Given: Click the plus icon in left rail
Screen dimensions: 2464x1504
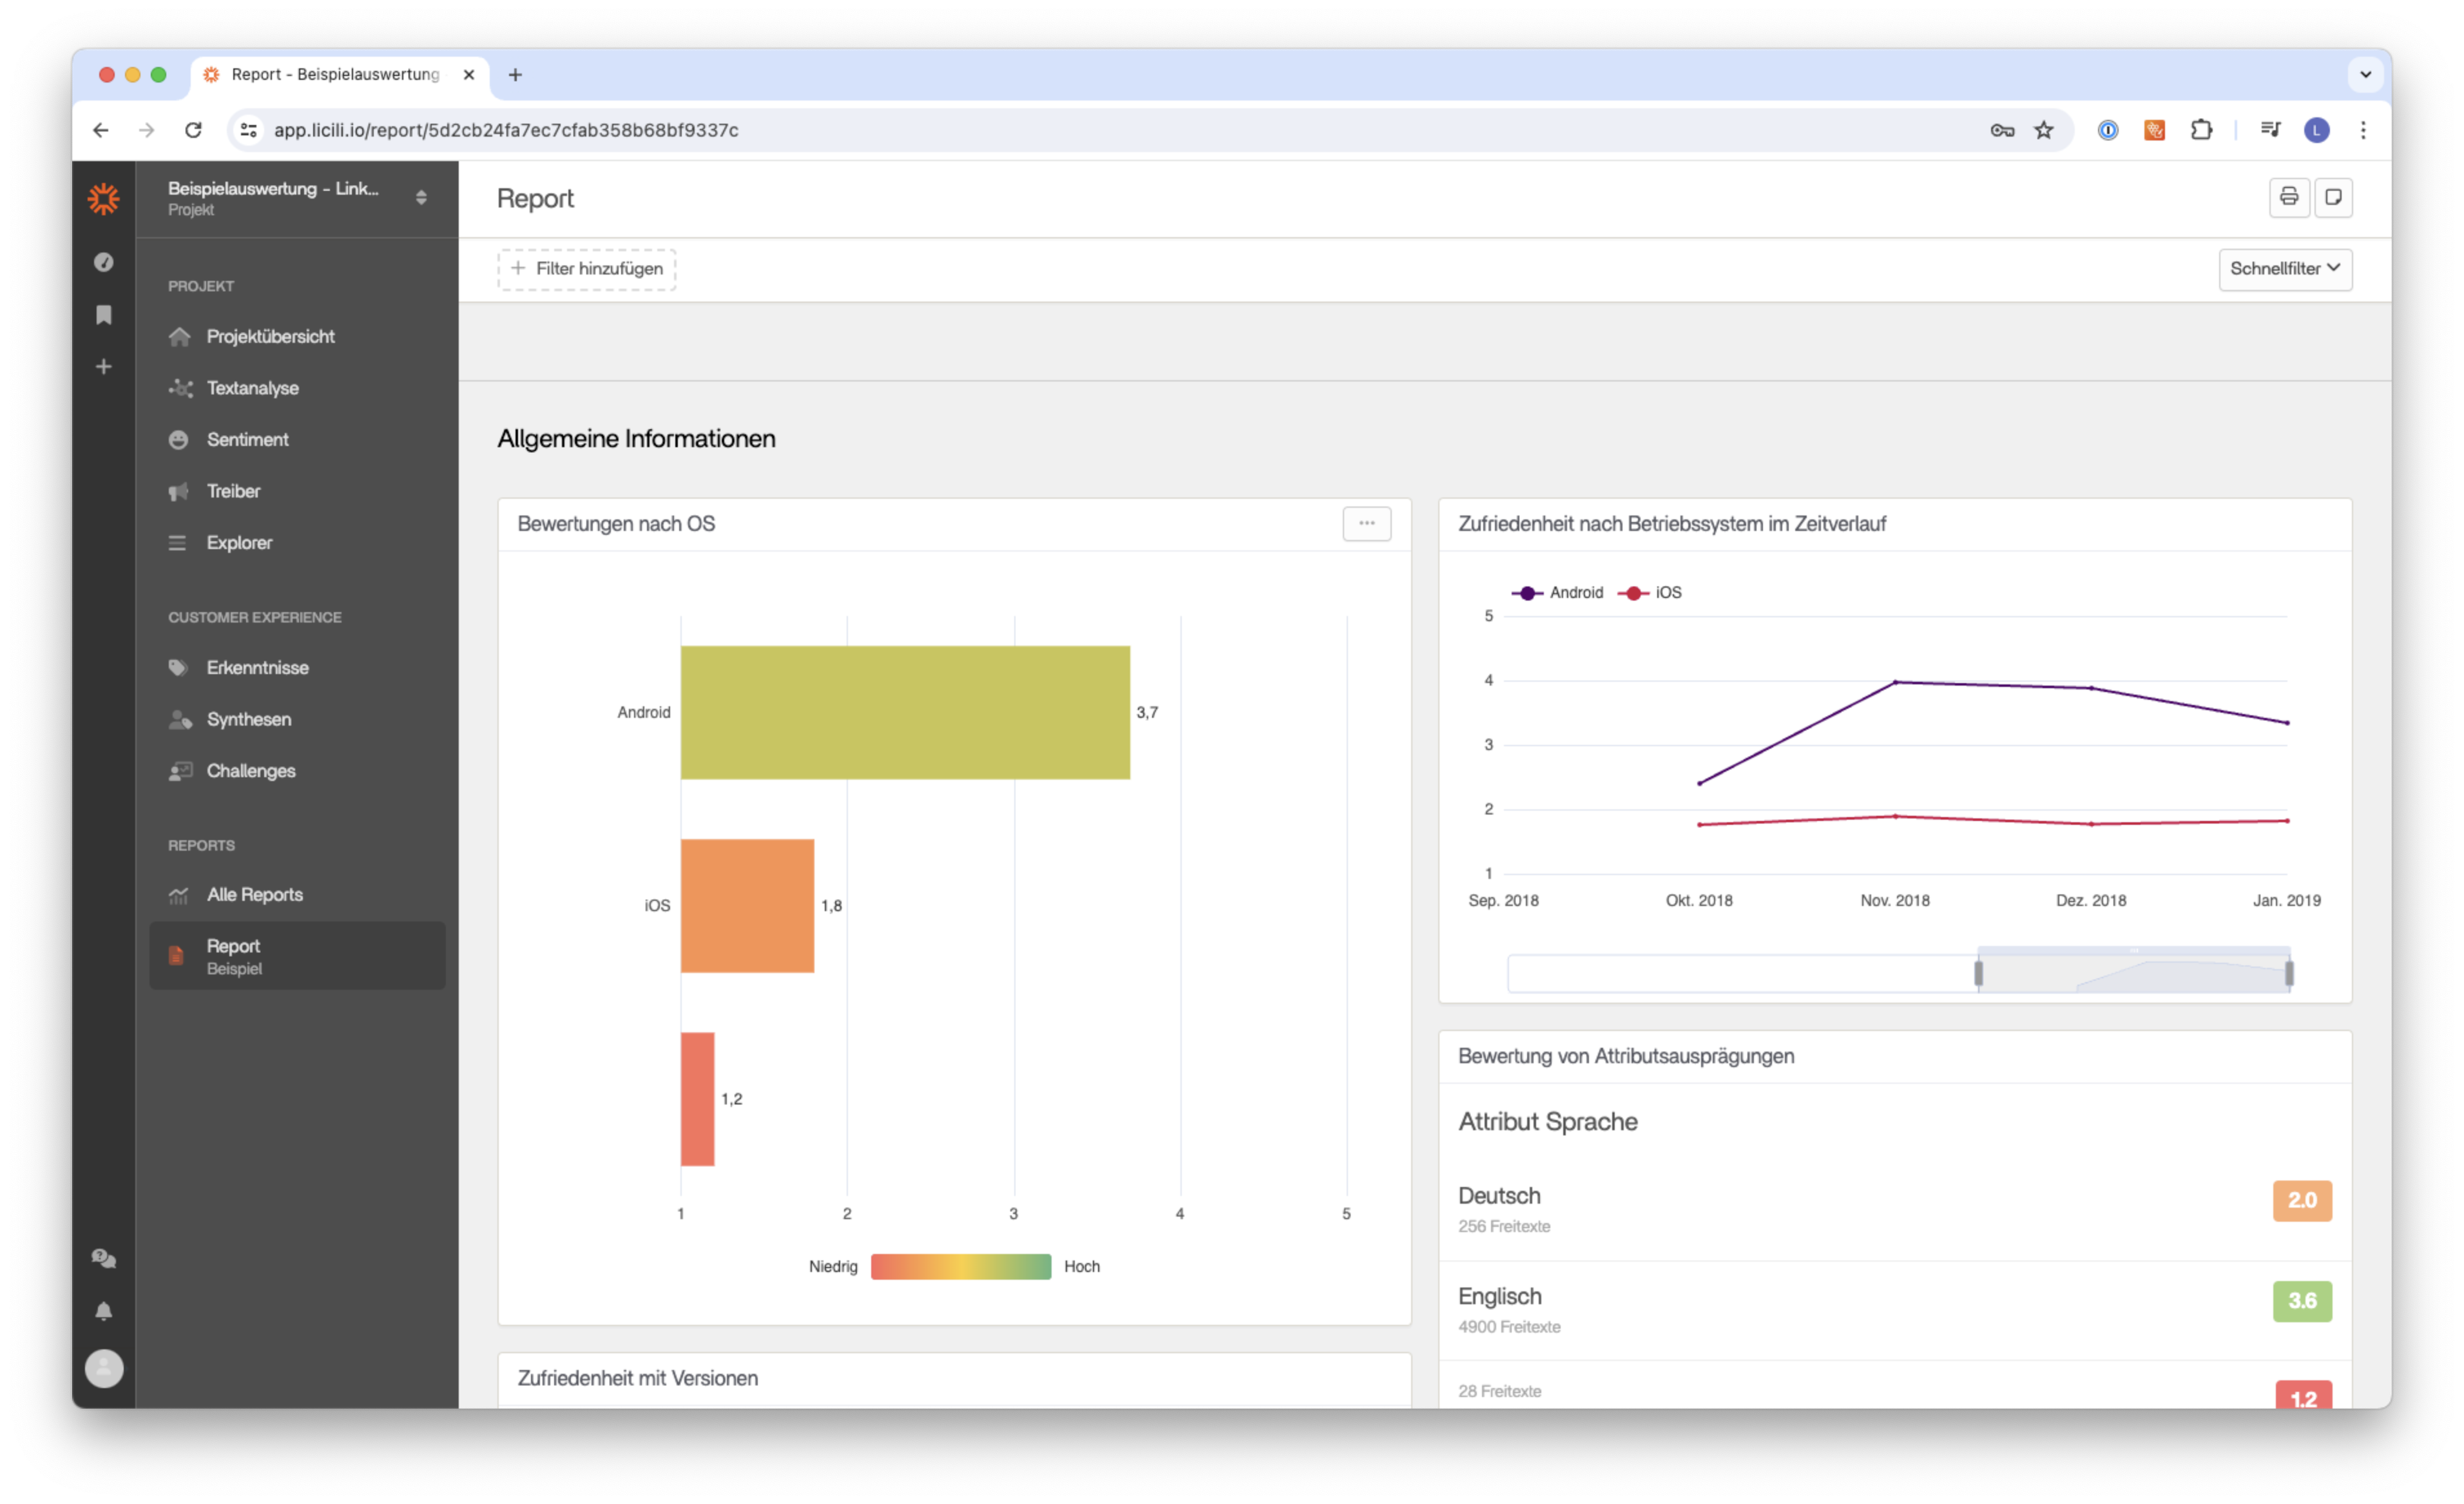Looking at the screenshot, I should click(x=103, y=367).
